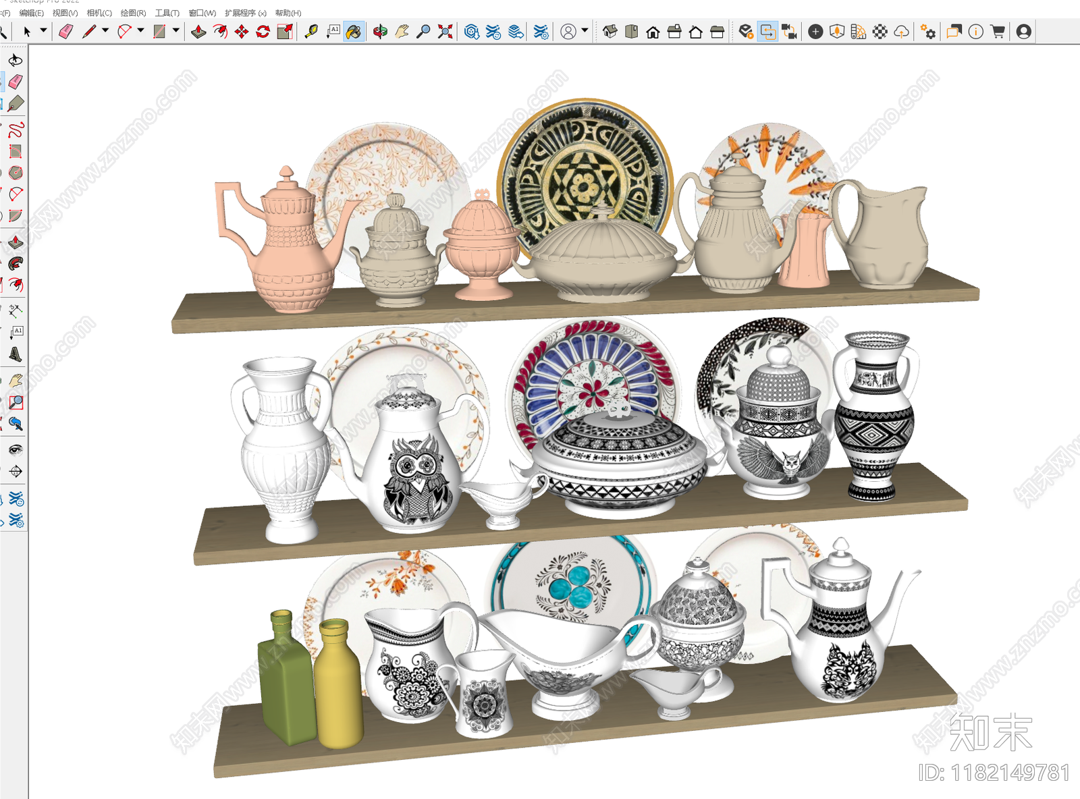The width and height of the screenshot is (1080, 799).
Task: Select the Move tool
Action: point(242,32)
